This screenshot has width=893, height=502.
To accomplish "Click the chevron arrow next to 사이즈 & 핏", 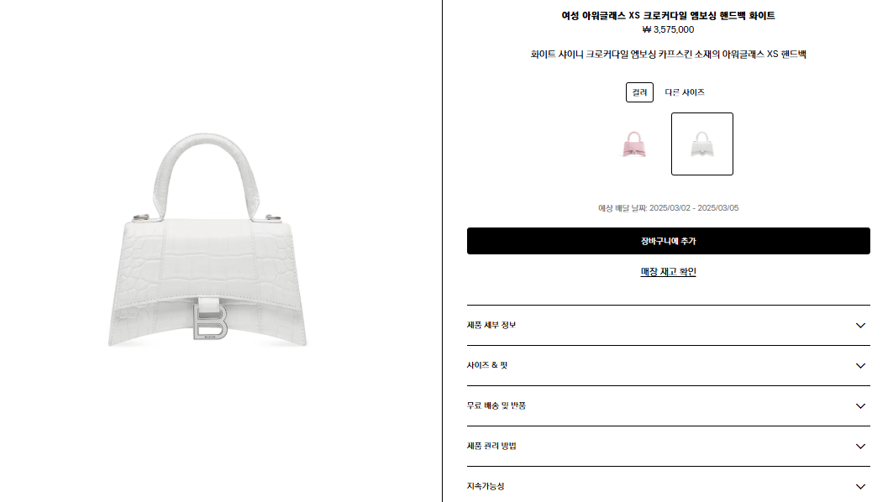I will click(860, 366).
